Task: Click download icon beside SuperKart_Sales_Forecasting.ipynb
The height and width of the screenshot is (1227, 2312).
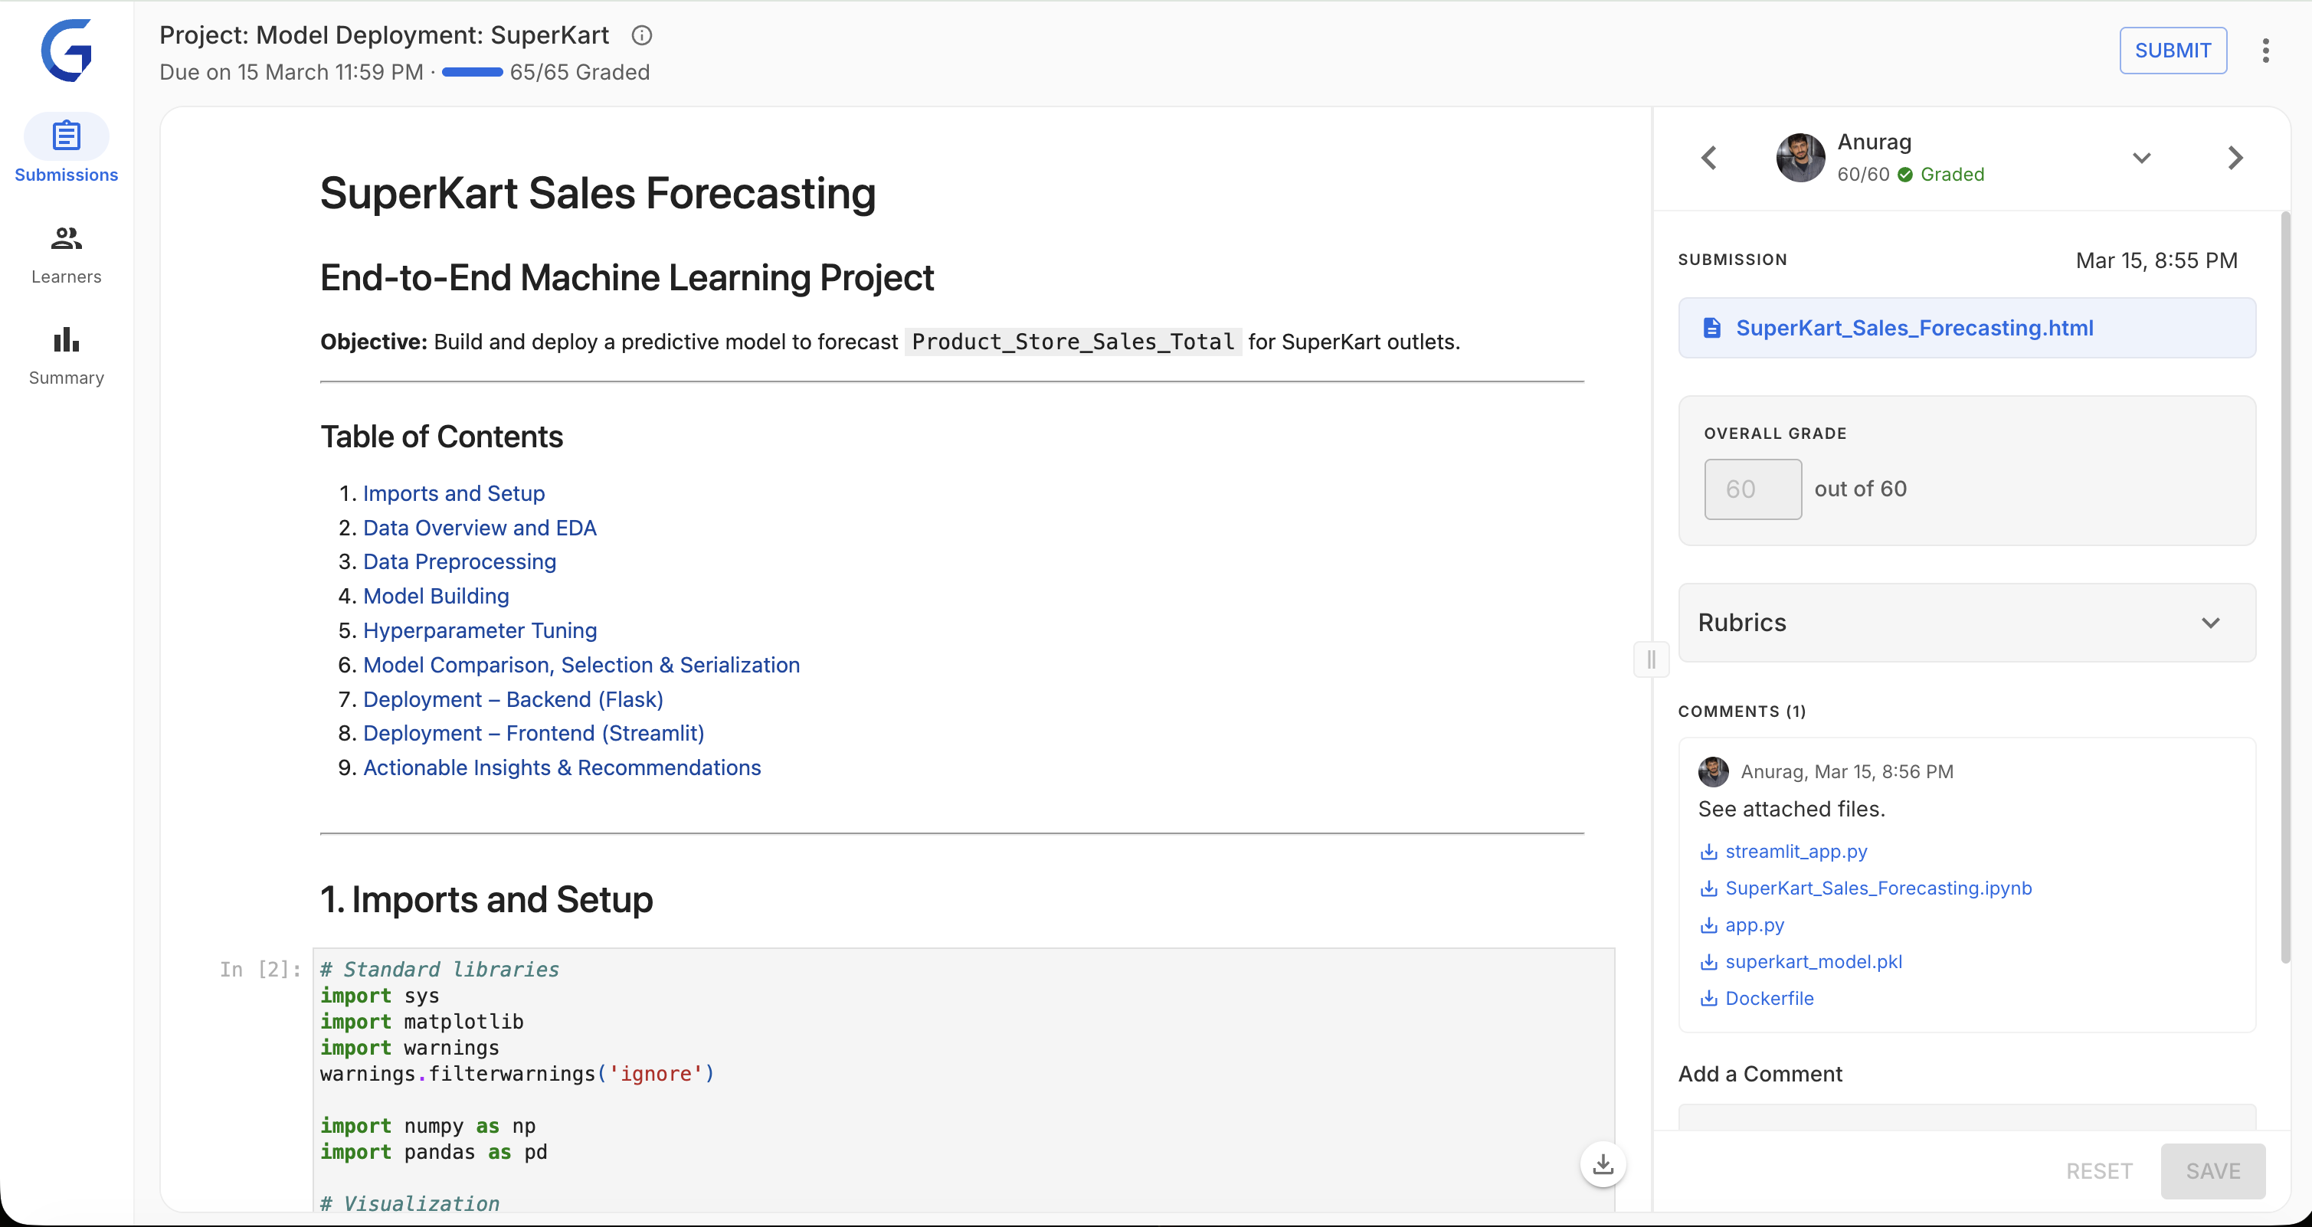Action: click(x=1709, y=888)
